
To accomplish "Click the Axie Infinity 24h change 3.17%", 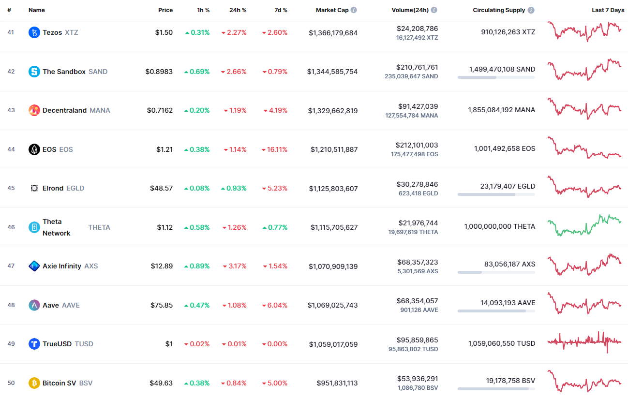I will click(x=235, y=266).
